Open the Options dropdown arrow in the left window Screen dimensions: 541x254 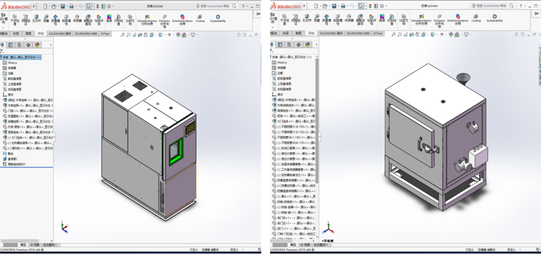(x=113, y=6)
